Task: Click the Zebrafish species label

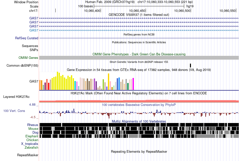Action: [x=31, y=148]
